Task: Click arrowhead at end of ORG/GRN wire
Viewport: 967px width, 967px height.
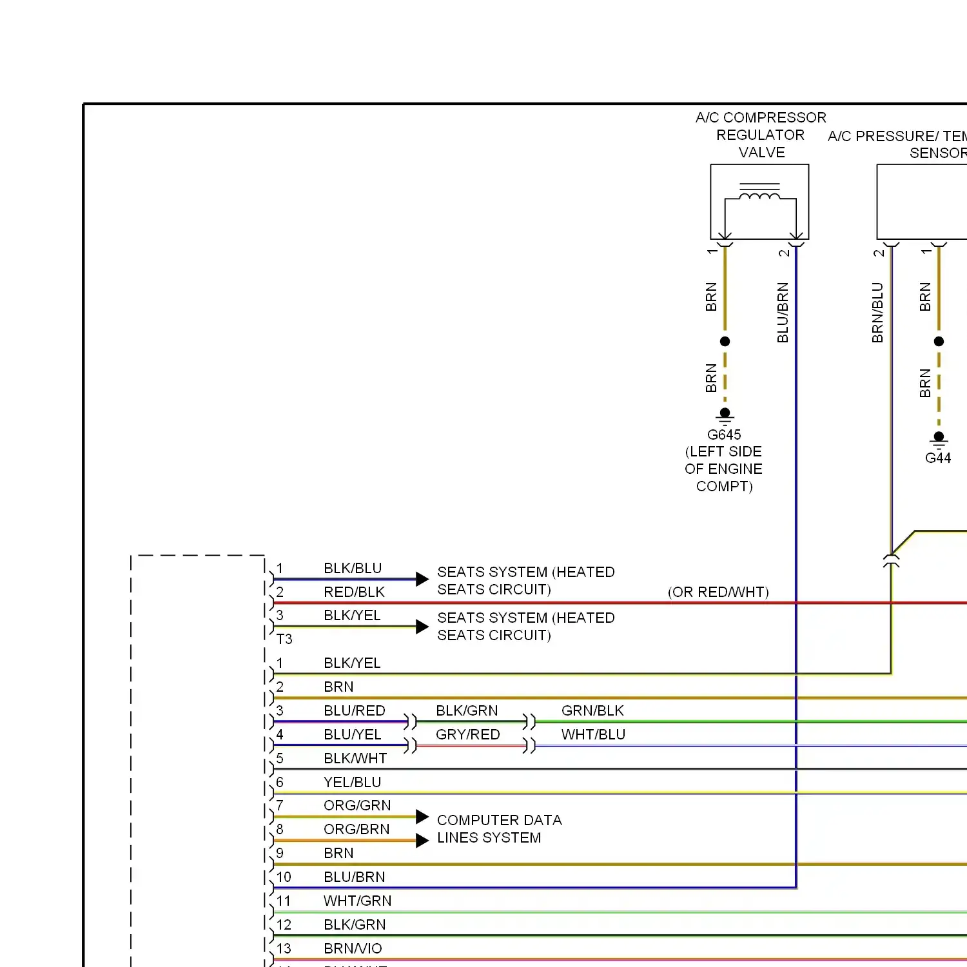Action: pos(422,817)
